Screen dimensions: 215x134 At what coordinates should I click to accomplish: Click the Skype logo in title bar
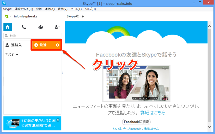coord(4,3)
